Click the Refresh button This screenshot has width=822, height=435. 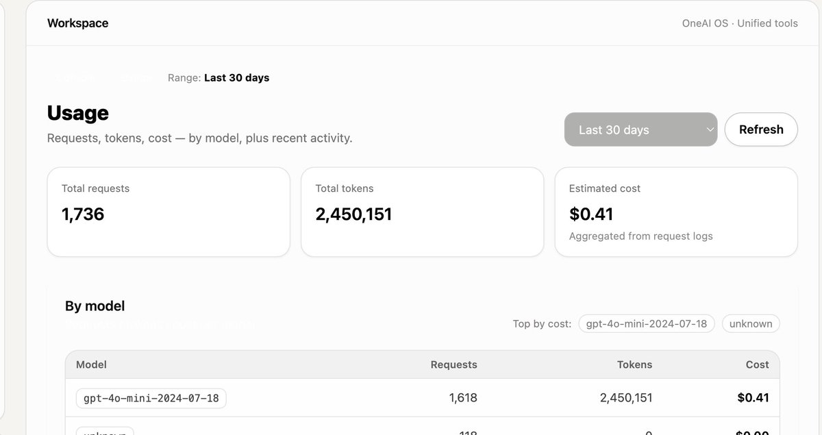[761, 129]
